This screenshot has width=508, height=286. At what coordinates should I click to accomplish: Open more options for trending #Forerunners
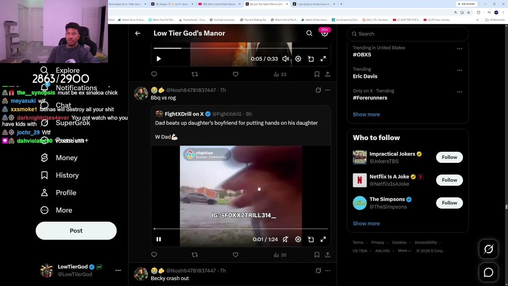[x=459, y=92]
